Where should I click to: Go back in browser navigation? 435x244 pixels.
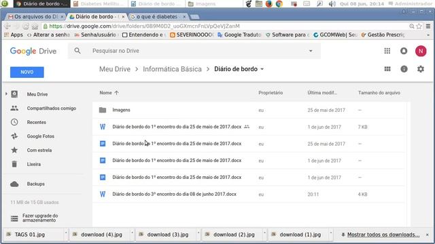[x=7, y=26]
